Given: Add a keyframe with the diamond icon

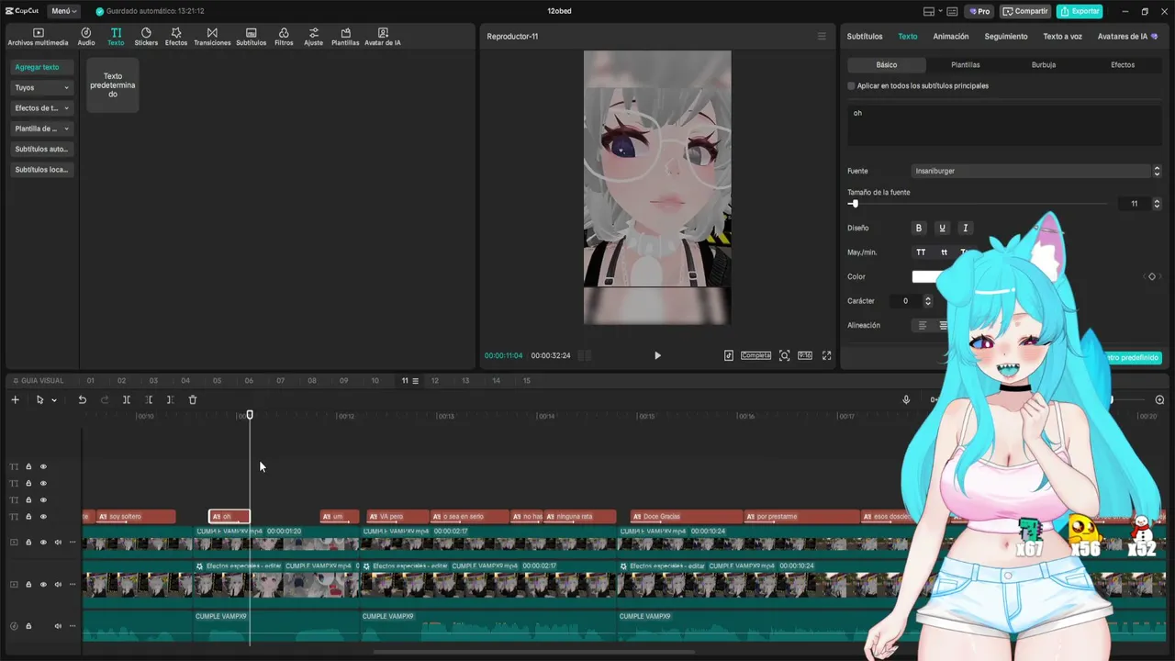Looking at the screenshot, I should 1152,276.
